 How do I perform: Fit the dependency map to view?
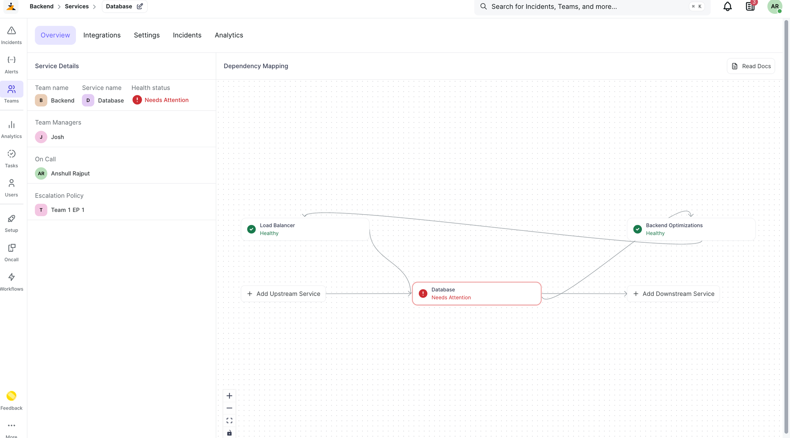click(229, 421)
